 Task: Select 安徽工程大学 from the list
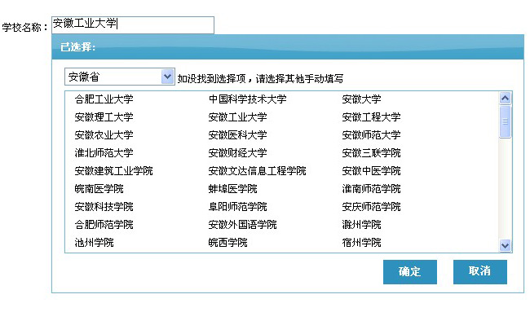(371, 117)
